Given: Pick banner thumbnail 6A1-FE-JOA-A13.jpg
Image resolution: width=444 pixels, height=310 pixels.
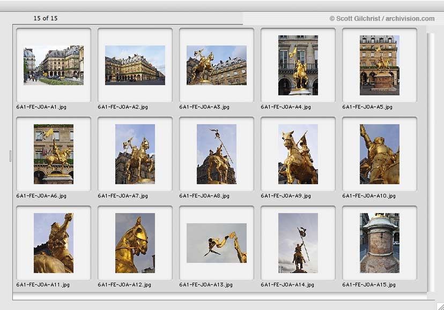Looking at the screenshot, I should [x=217, y=243].
